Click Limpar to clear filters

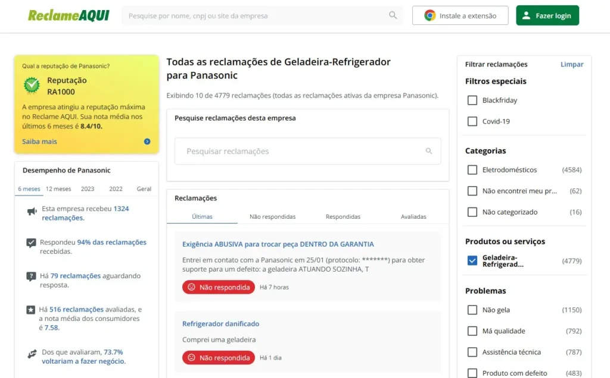[x=572, y=64]
